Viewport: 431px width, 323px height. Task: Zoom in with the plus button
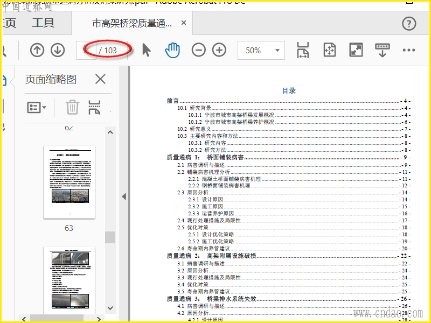point(219,50)
